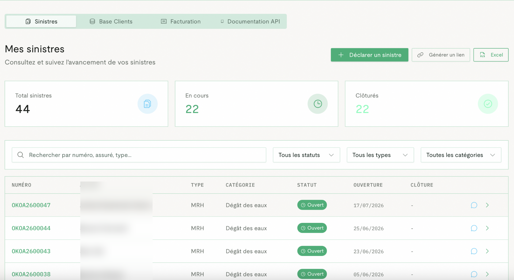Click the NUMÉRO column header

(21, 185)
